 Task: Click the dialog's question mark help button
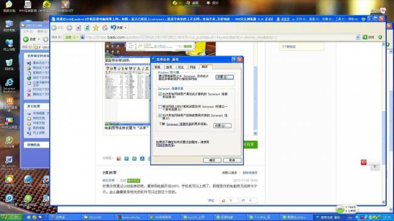(x=233, y=59)
